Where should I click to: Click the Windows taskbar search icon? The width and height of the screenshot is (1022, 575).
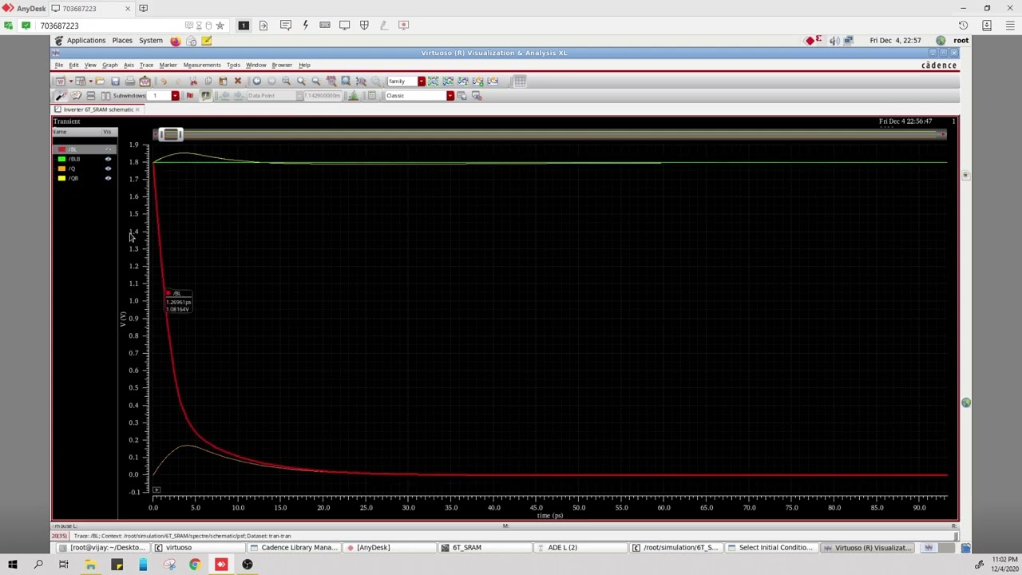38,565
